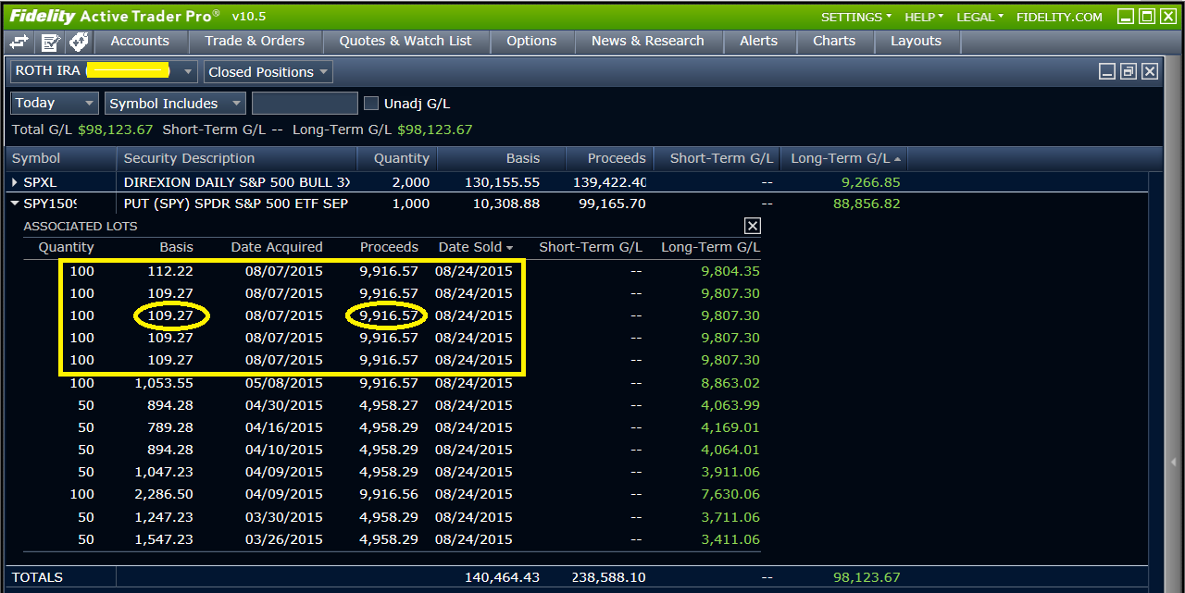
Task: Click the SPY put gain 88,856.82
Action: tap(867, 204)
